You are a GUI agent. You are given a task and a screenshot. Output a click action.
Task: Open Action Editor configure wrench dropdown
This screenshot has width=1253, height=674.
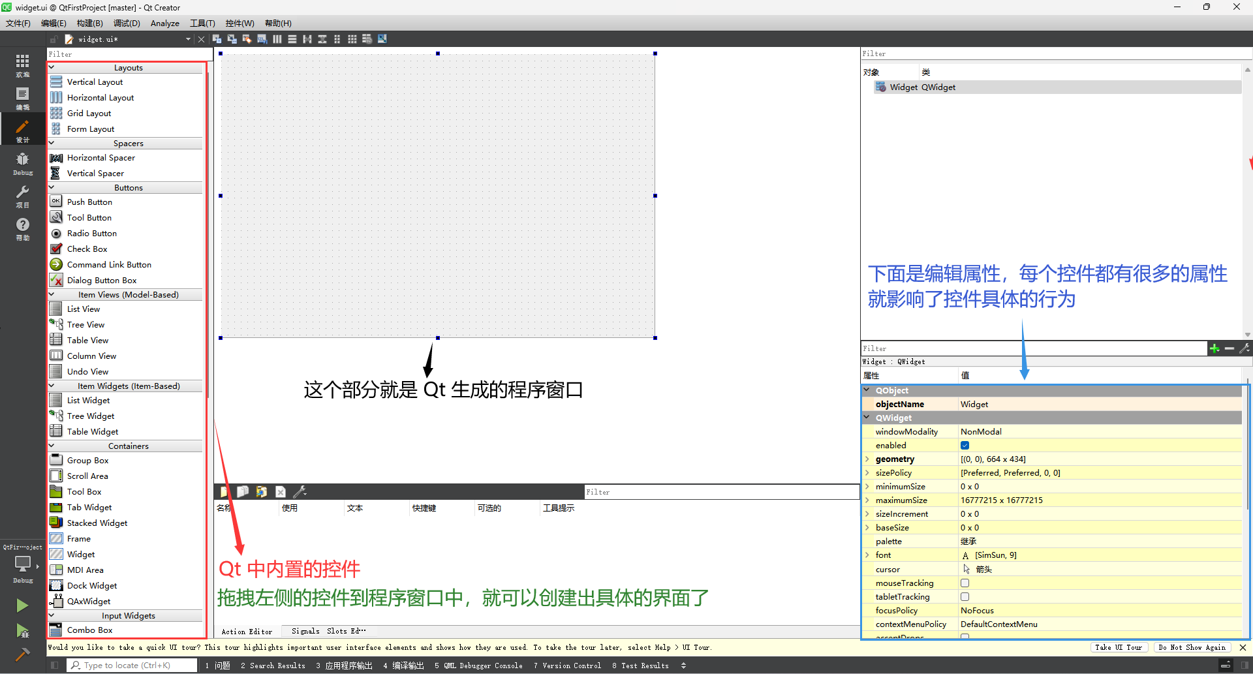(x=300, y=492)
